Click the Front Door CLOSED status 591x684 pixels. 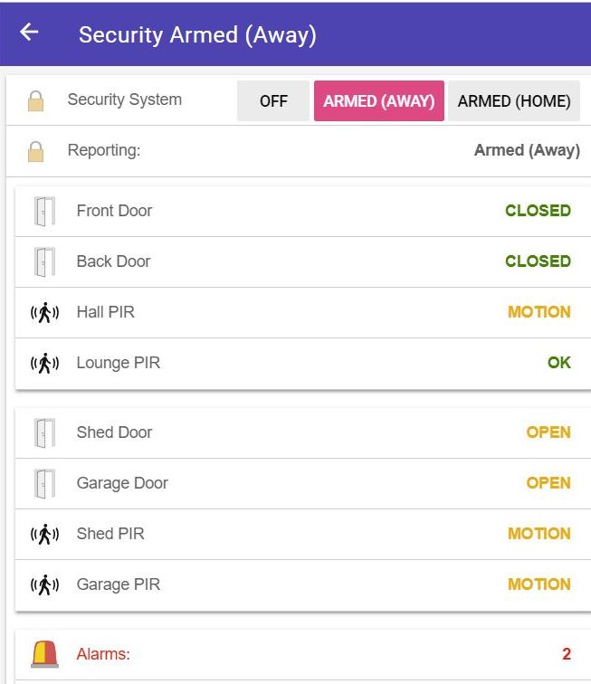click(x=538, y=211)
